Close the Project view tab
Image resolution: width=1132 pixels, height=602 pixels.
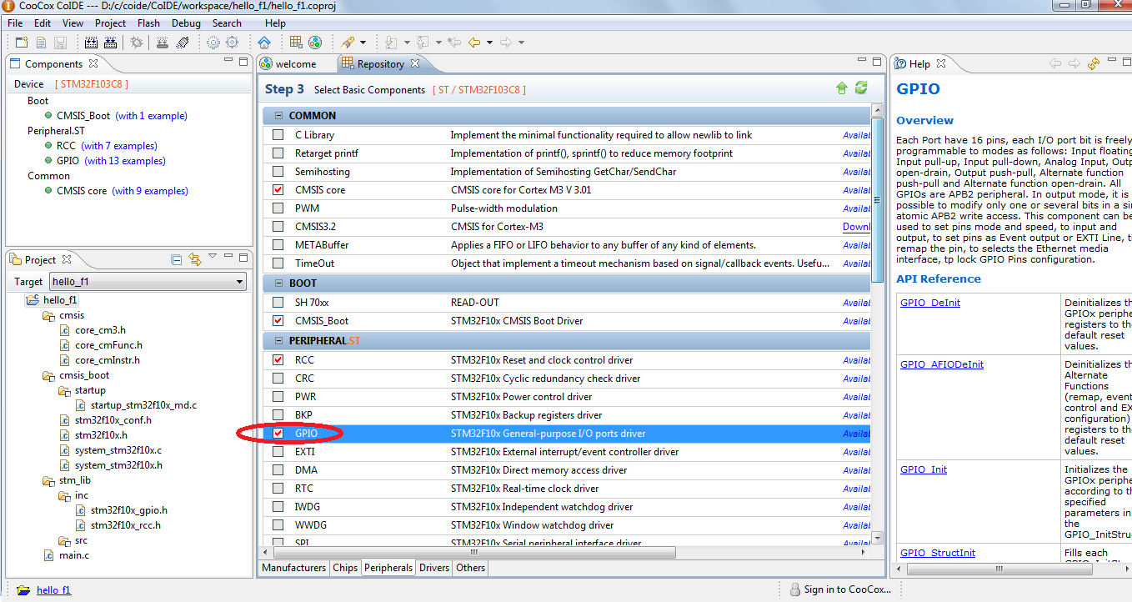pos(67,259)
